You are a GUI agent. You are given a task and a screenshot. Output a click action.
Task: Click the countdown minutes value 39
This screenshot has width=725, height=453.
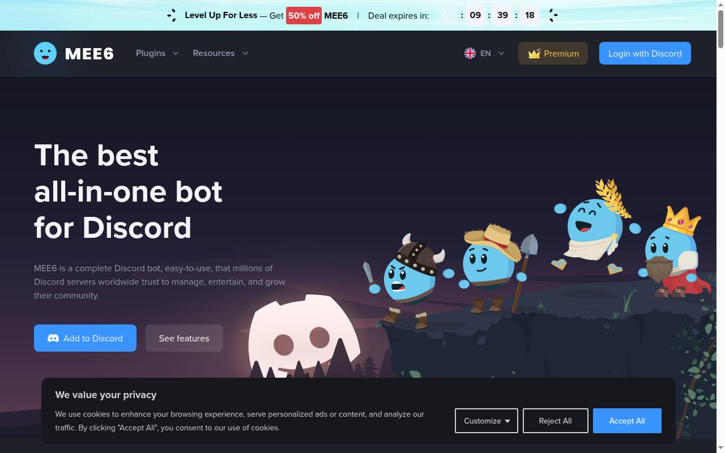coord(502,15)
